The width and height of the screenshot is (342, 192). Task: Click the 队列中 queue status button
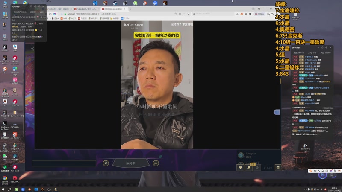click(131, 163)
